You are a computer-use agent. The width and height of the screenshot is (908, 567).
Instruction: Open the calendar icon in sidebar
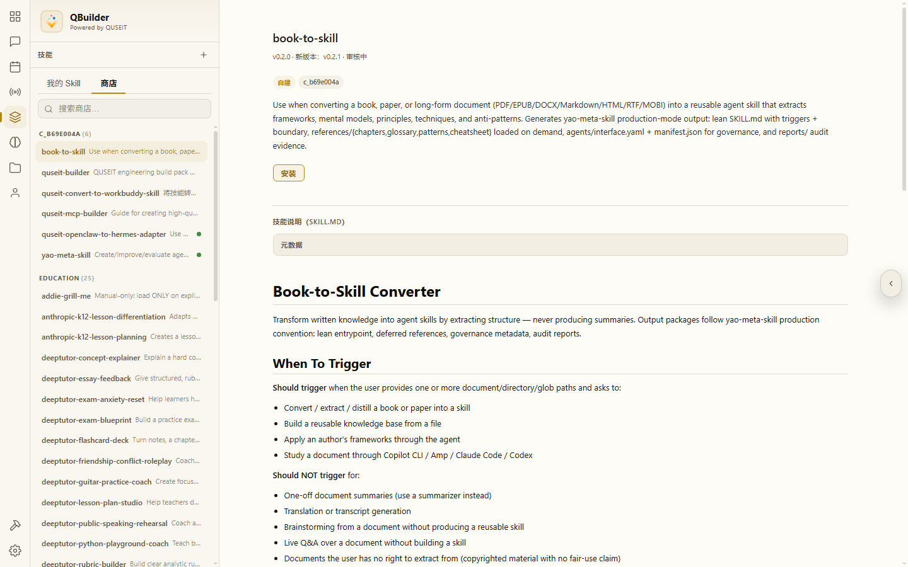click(15, 67)
